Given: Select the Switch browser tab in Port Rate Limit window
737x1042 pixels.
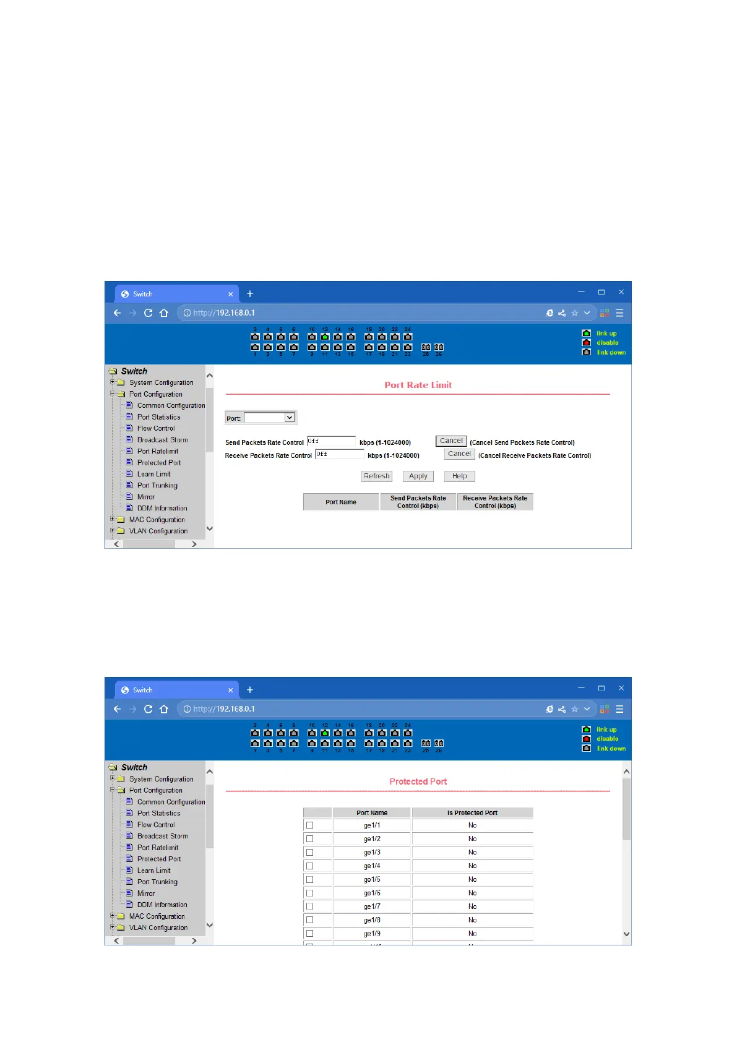Looking at the screenshot, I should (176, 294).
